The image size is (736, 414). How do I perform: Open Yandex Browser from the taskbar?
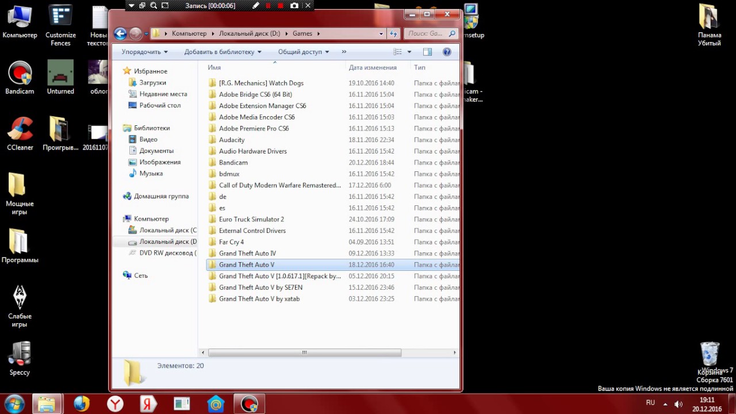point(115,404)
